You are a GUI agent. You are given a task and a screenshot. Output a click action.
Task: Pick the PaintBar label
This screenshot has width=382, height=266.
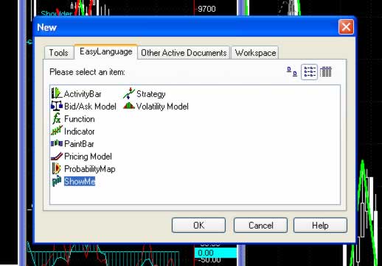click(79, 144)
